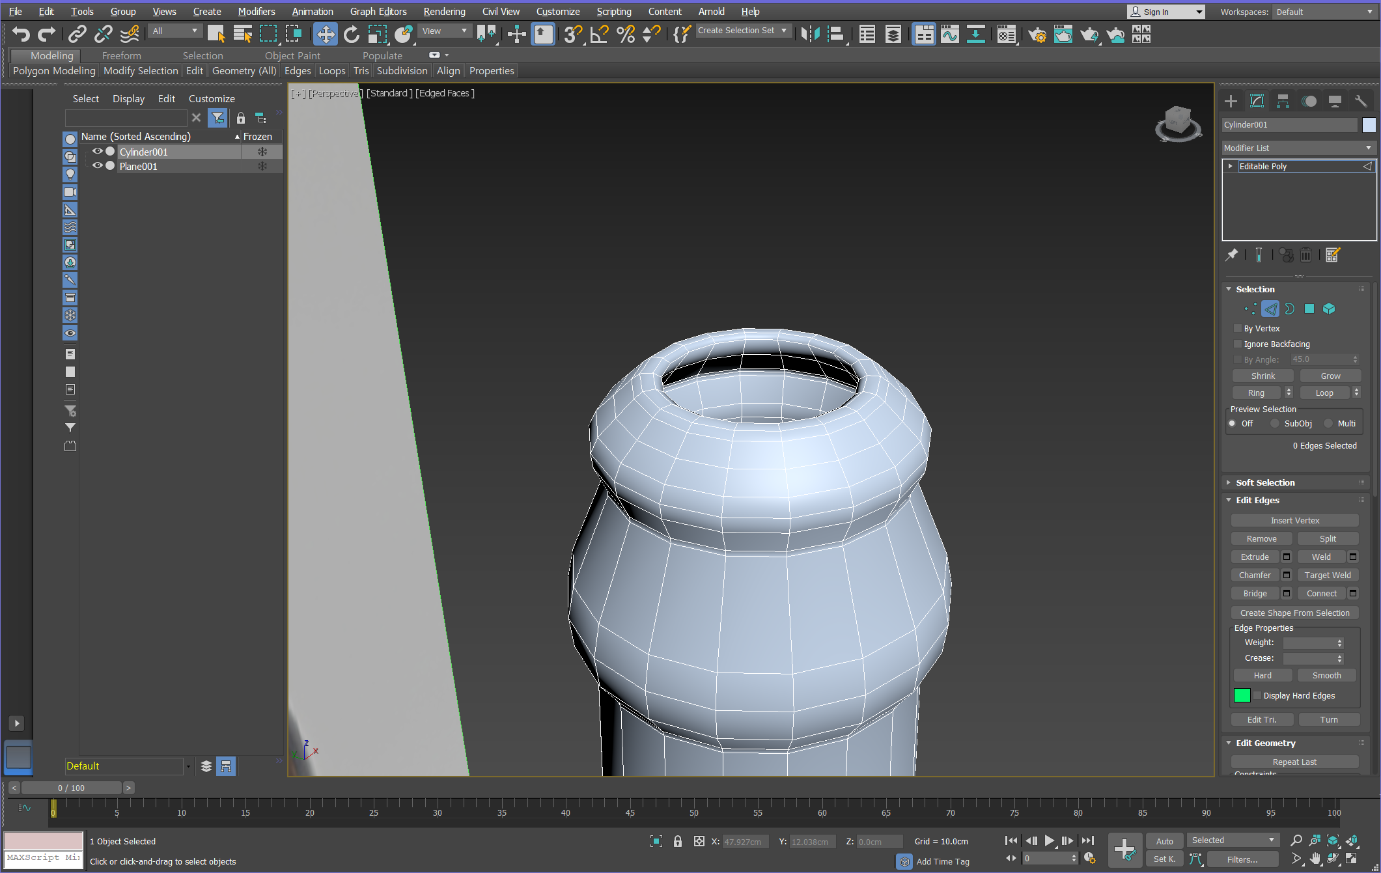1381x873 pixels.
Task: Toggle Angle Snap icon
Action: click(599, 34)
